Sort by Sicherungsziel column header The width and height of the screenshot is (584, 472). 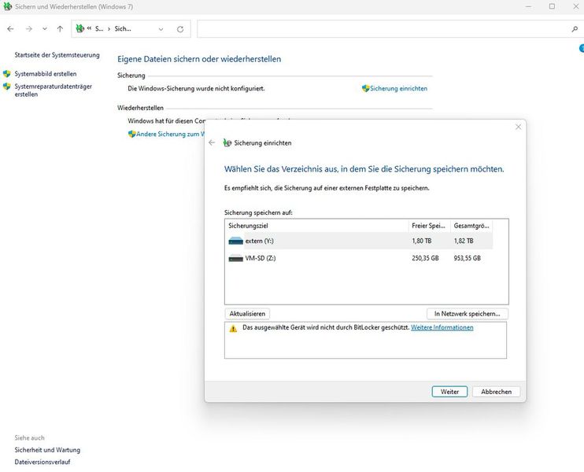316,226
